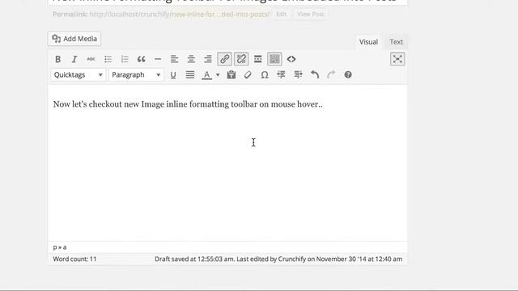Screen dimensions: 518x291
Task: Apply strikethrough formatting
Action: tap(91, 59)
